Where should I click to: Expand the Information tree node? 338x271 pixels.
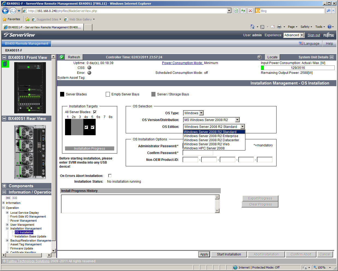tap(4, 203)
